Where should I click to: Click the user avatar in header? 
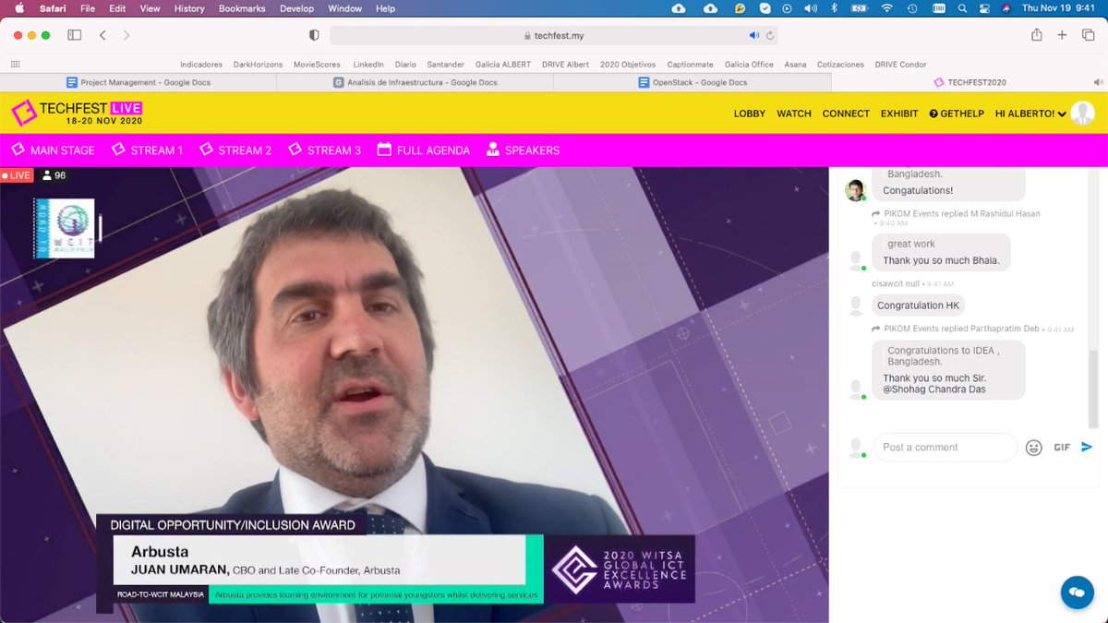pos(1083,114)
